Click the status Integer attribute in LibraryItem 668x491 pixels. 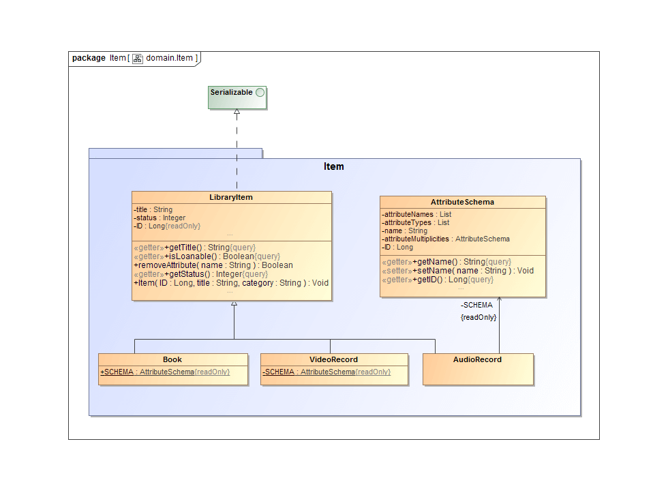(160, 218)
